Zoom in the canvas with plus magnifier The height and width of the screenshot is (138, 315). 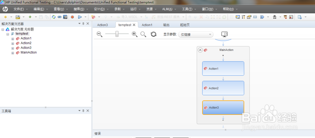coord(135,34)
